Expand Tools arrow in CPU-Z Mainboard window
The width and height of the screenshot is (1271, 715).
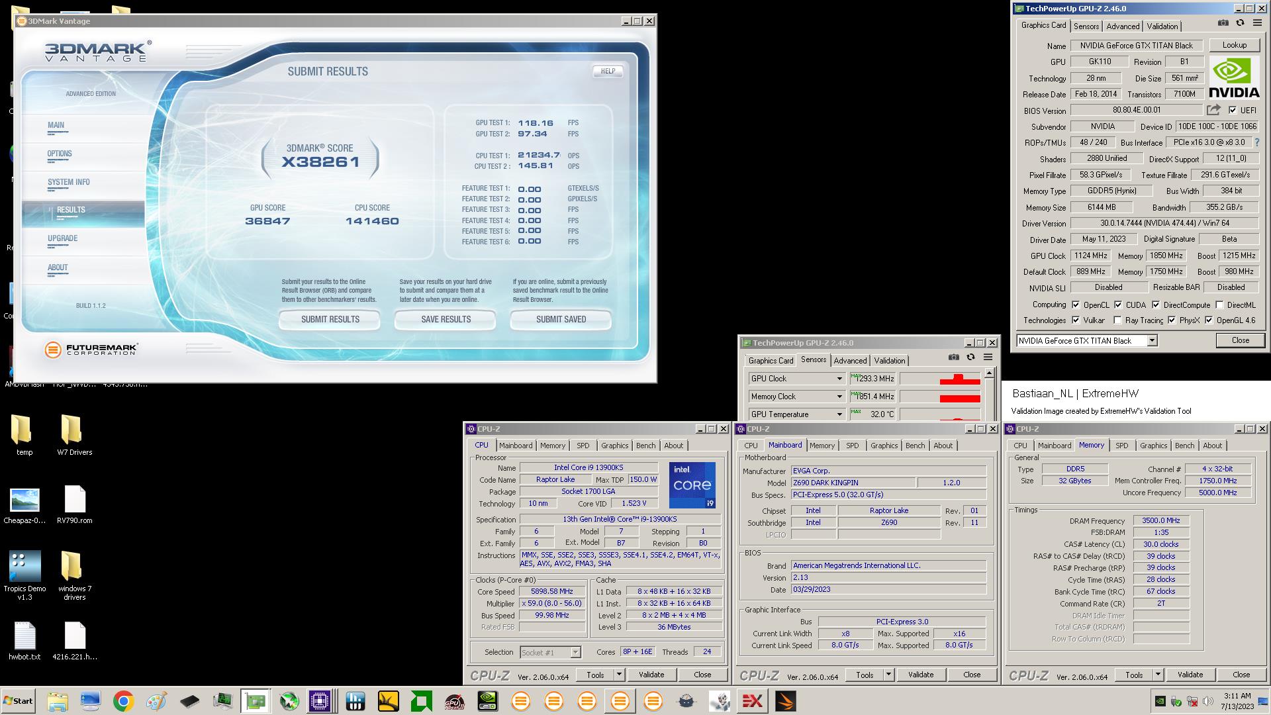[x=888, y=675]
